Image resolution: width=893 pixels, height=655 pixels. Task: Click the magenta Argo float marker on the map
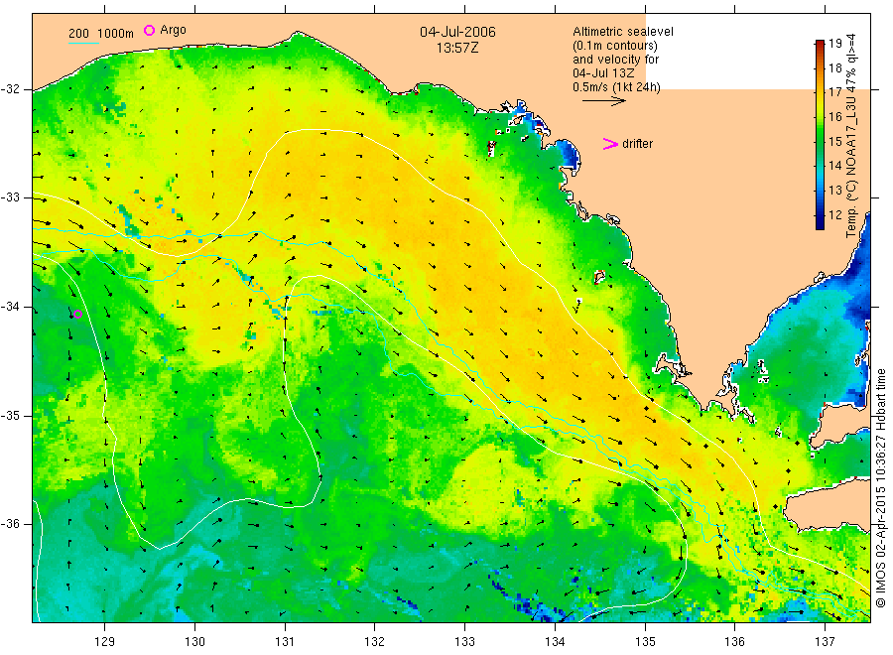(x=78, y=314)
